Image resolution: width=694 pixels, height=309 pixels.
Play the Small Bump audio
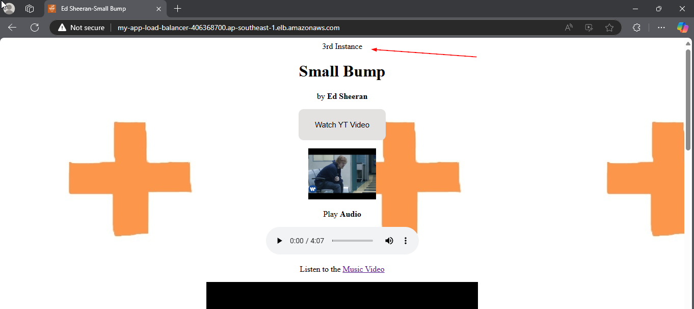(279, 241)
